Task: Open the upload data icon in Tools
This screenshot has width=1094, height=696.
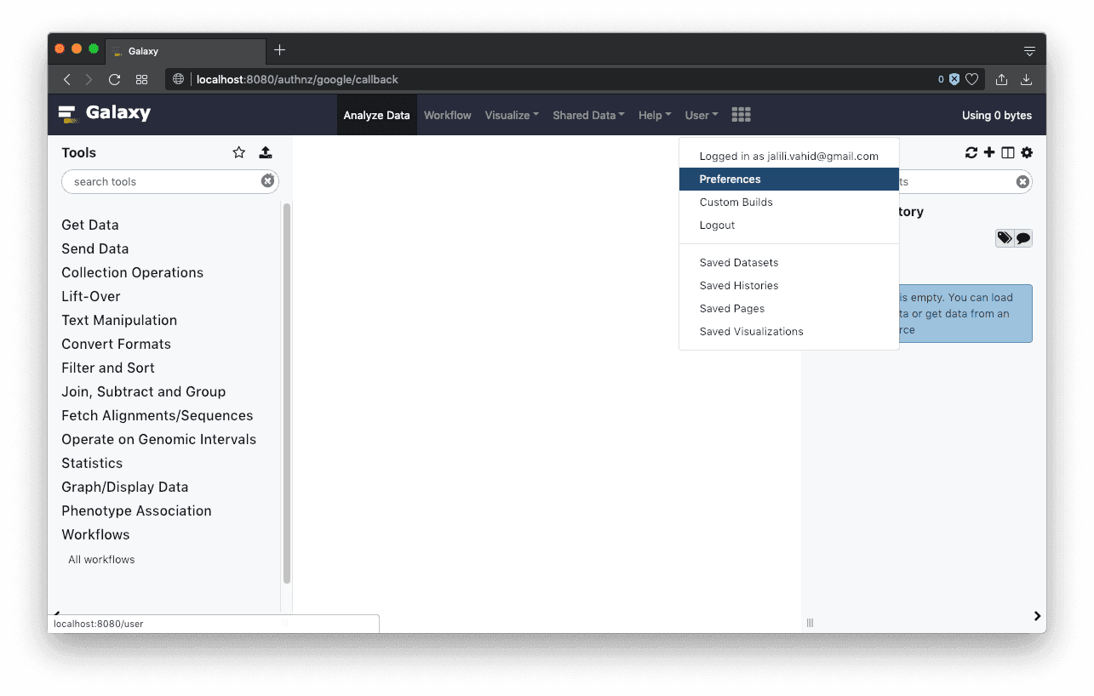Action: point(266,152)
